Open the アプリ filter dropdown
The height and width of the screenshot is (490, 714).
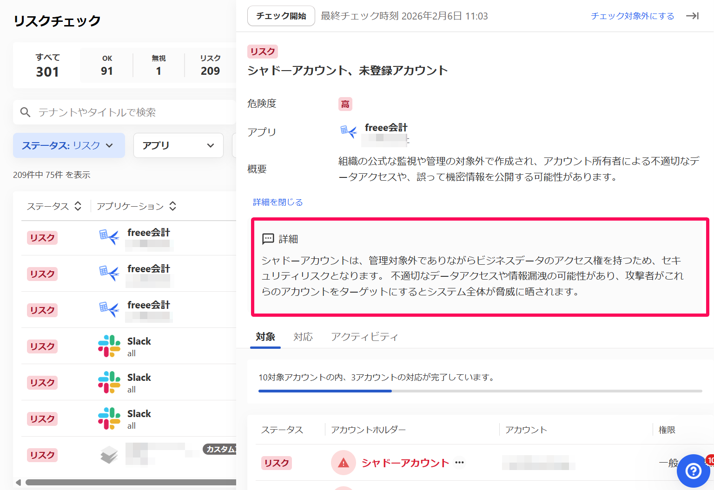coord(178,145)
